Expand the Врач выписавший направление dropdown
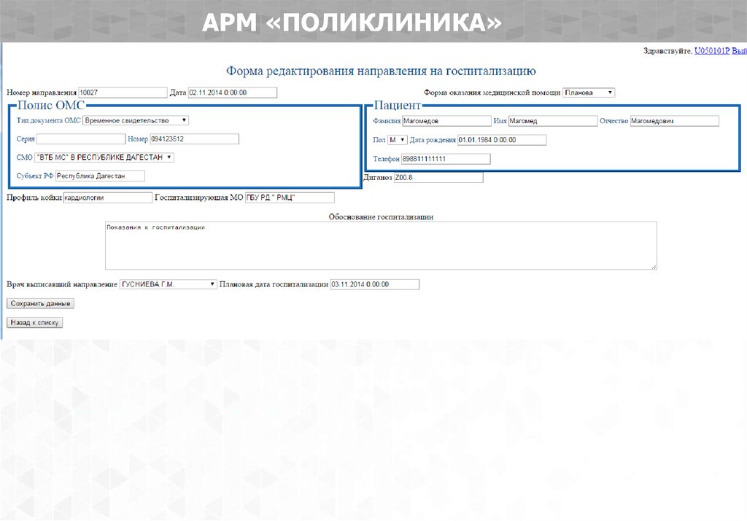Viewport: 747px width, 521px height. (169, 284)
